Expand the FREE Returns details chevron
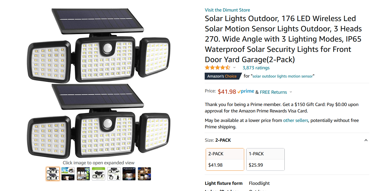Screen dimensions: 376x191 pos(291,92)
